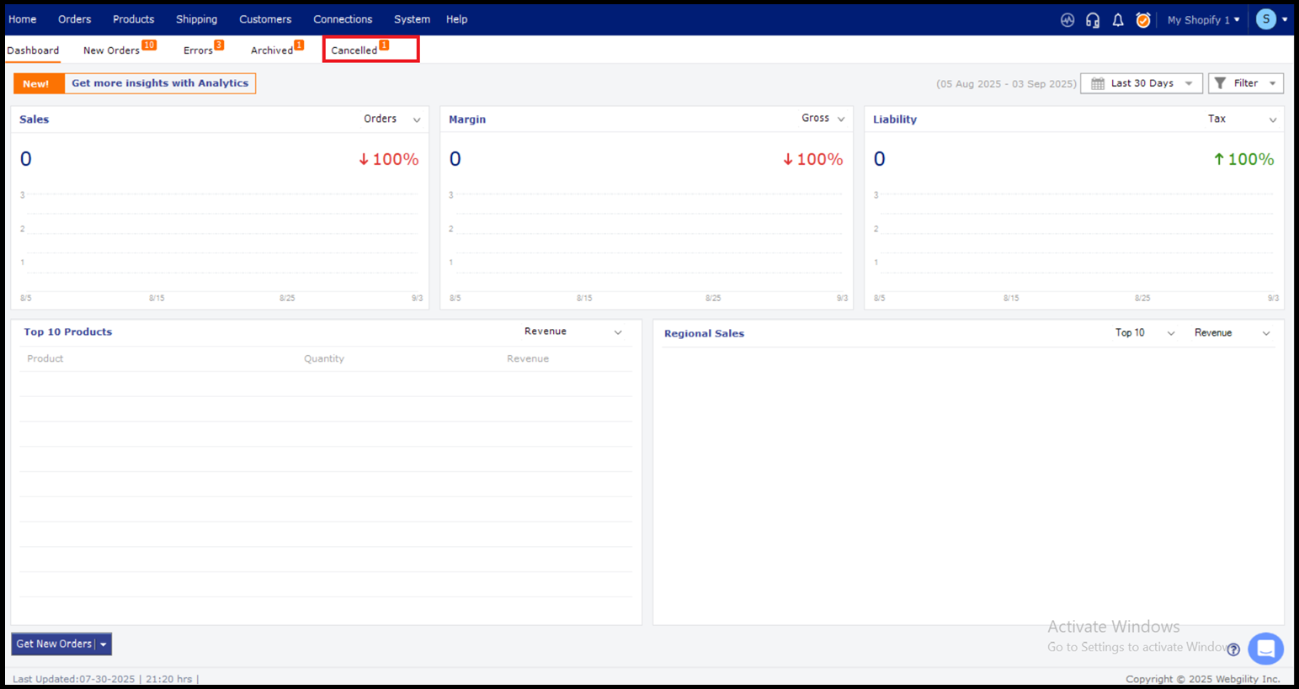Open the Last 30 Days date range dropdown
The width and height of the screenshot is (1299, 689).
tap(1141, 83)
